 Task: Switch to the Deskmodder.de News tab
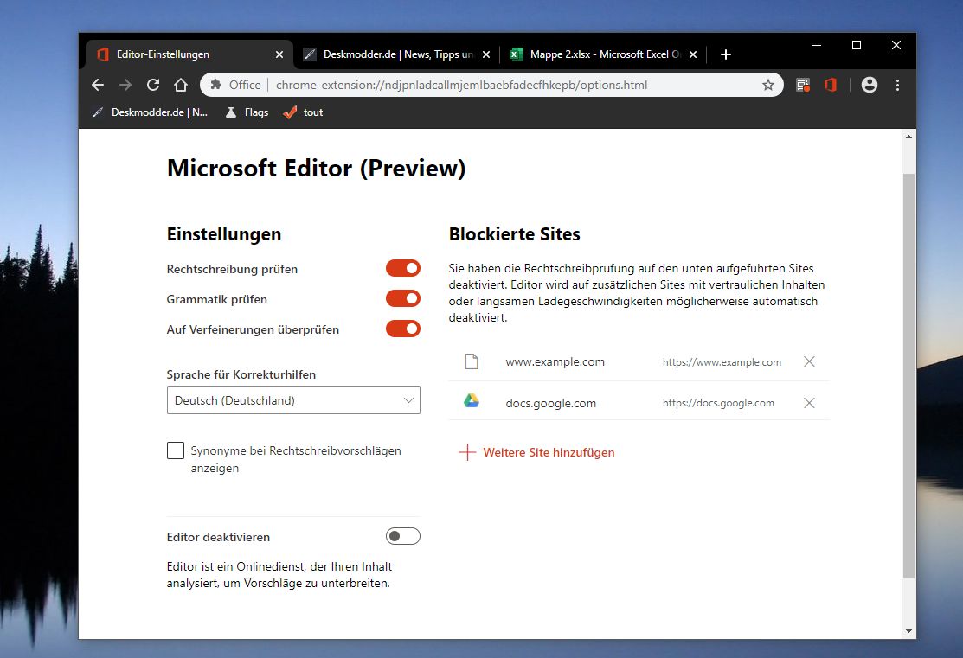click(x=396, y=54)
